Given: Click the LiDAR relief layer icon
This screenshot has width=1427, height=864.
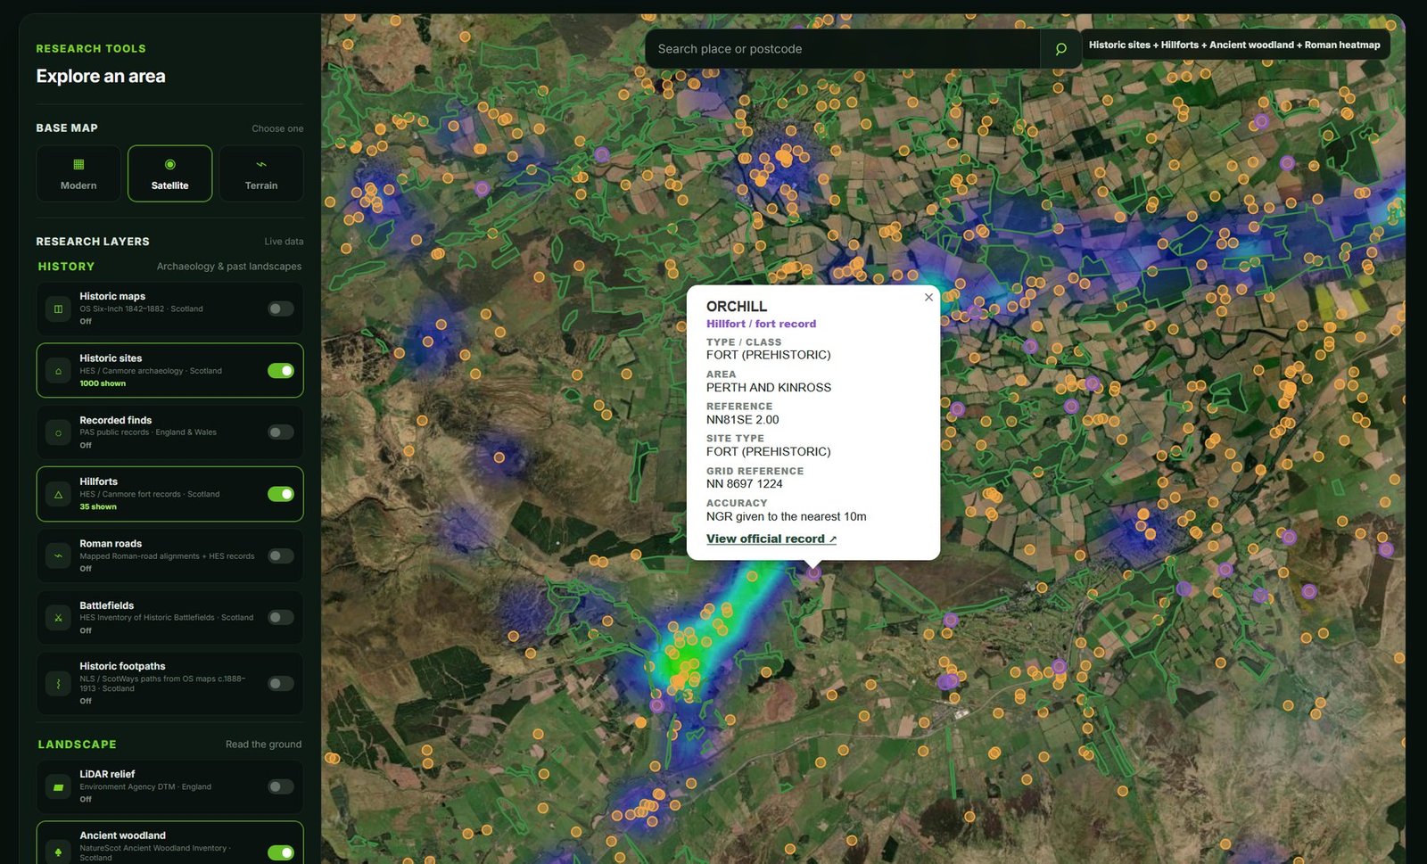Looking at the screenshot, I should tap(59, 787).
